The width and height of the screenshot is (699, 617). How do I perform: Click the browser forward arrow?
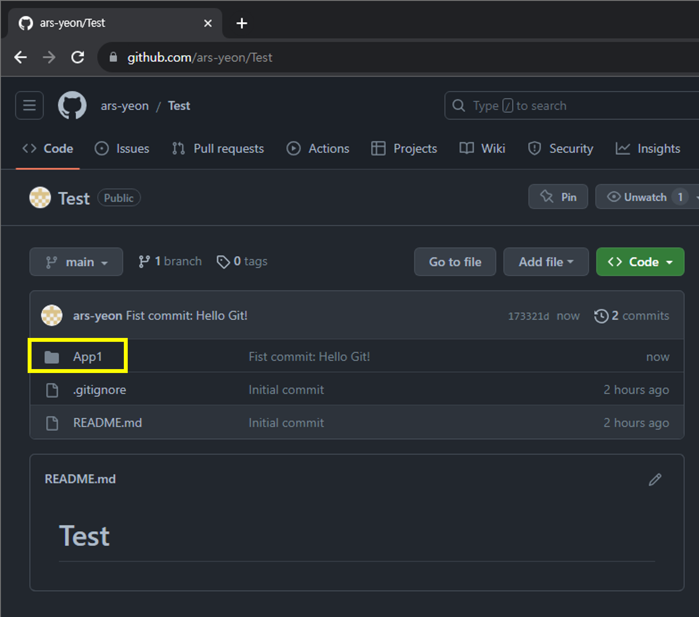click(x=49, y=57)
